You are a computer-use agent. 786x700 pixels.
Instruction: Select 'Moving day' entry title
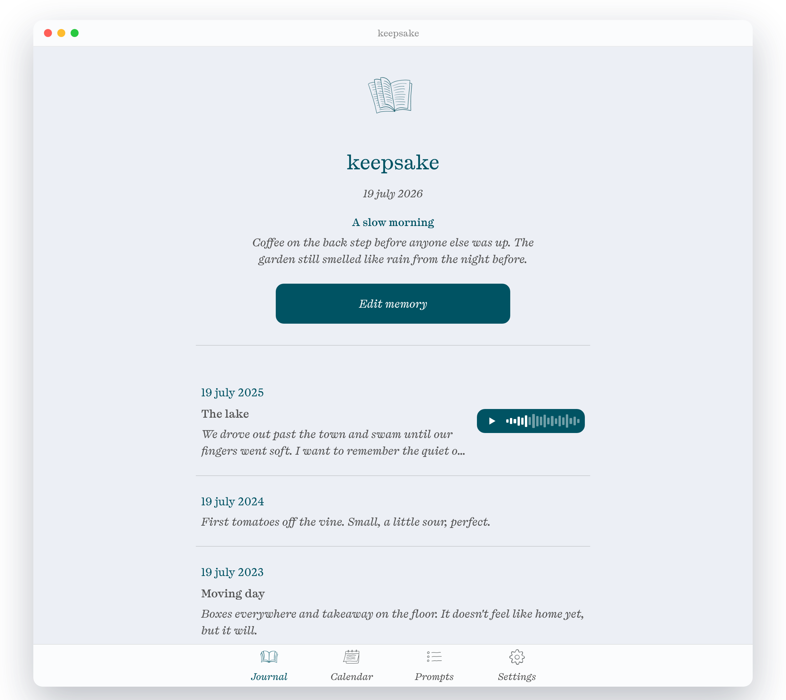coord(233,593)
